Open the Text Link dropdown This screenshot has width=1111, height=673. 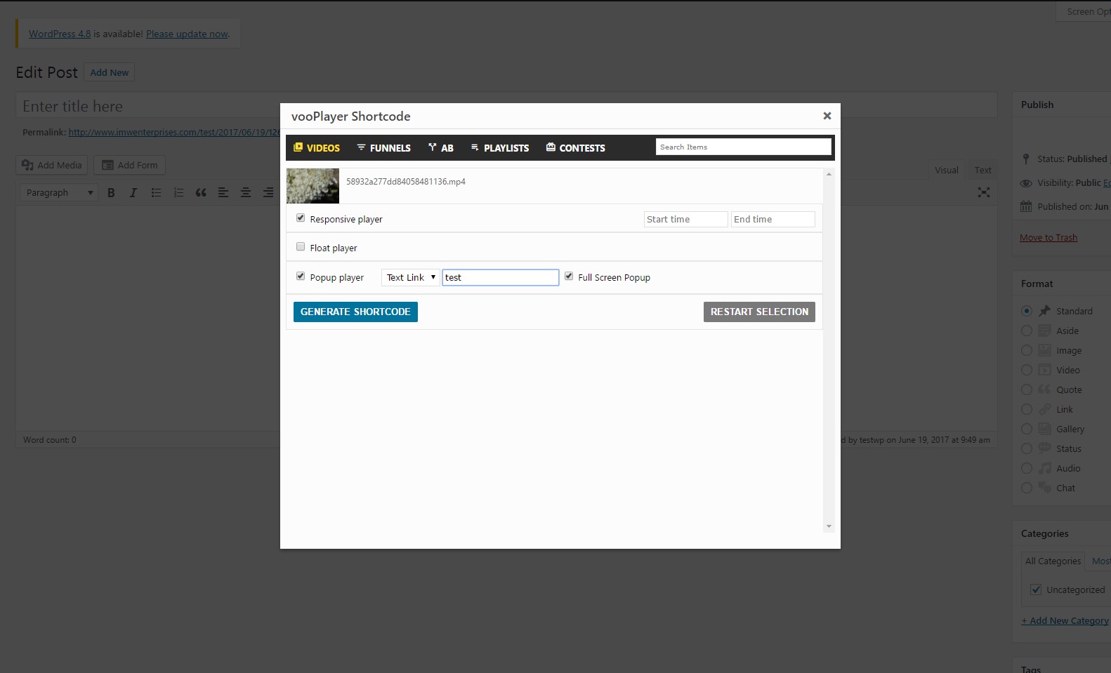tap(411, 277)
